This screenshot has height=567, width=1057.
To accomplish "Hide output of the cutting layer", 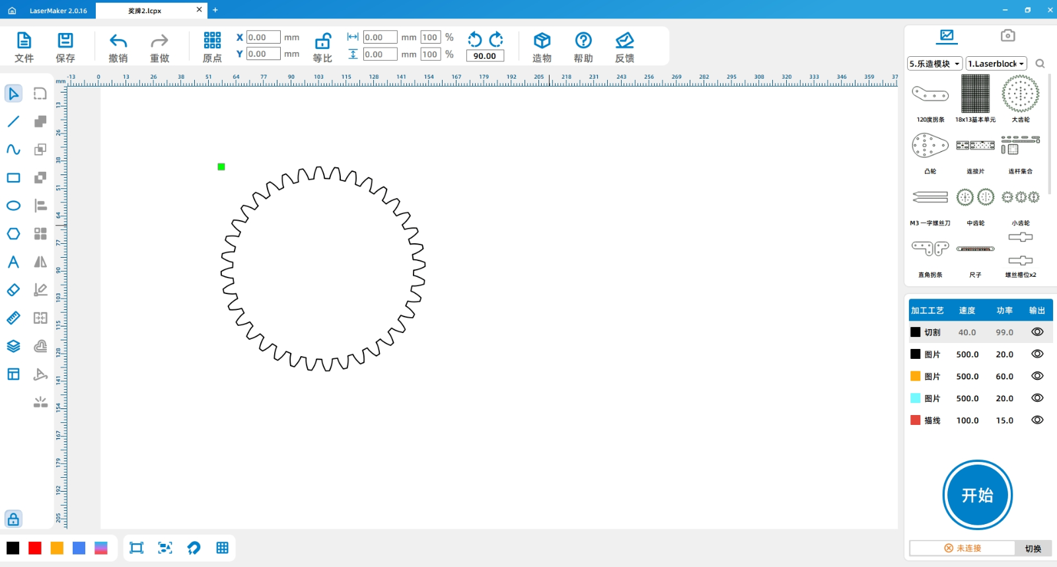I will (1037, 332).
